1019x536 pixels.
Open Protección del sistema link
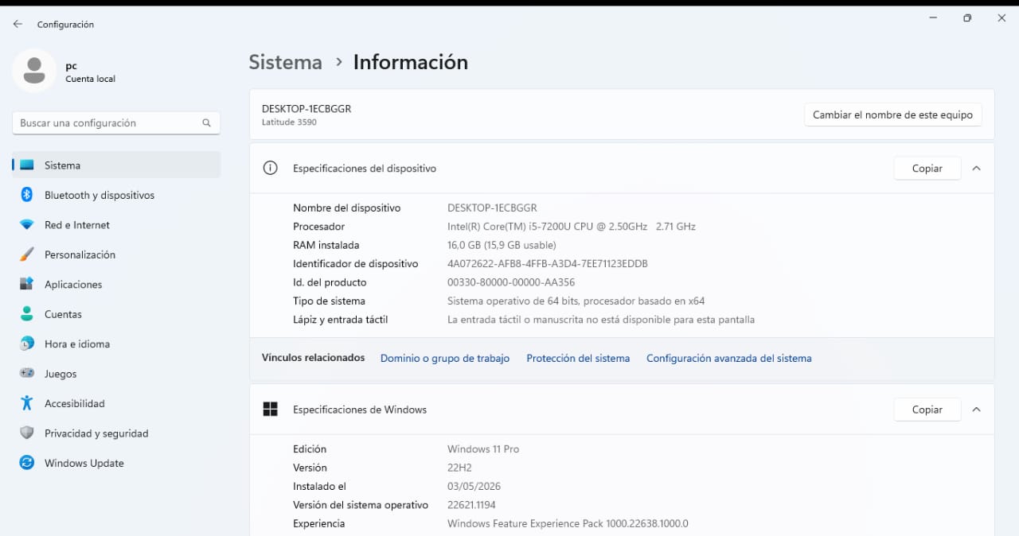click(x=578, y=359)
